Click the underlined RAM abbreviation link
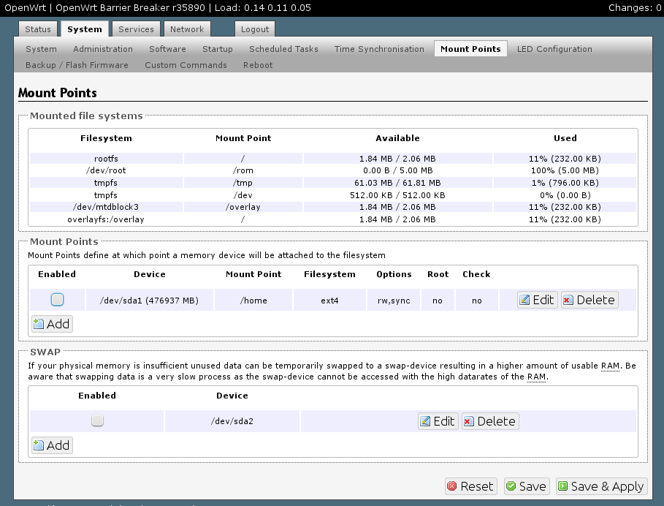This screenshot has height=506, width=664. pyautogui.click(x=610, y=365)
